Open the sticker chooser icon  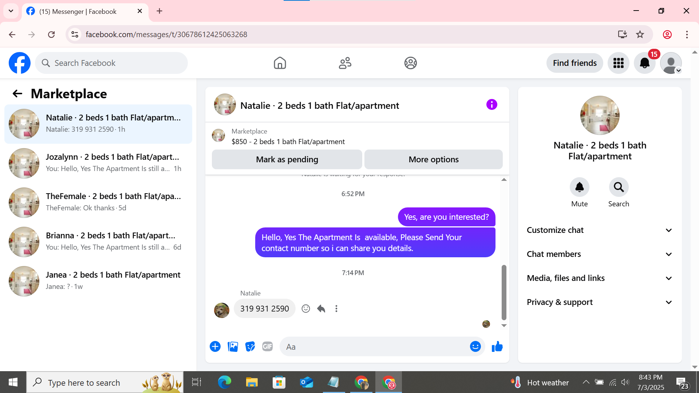pyautogui.click(x=250, y=347)
